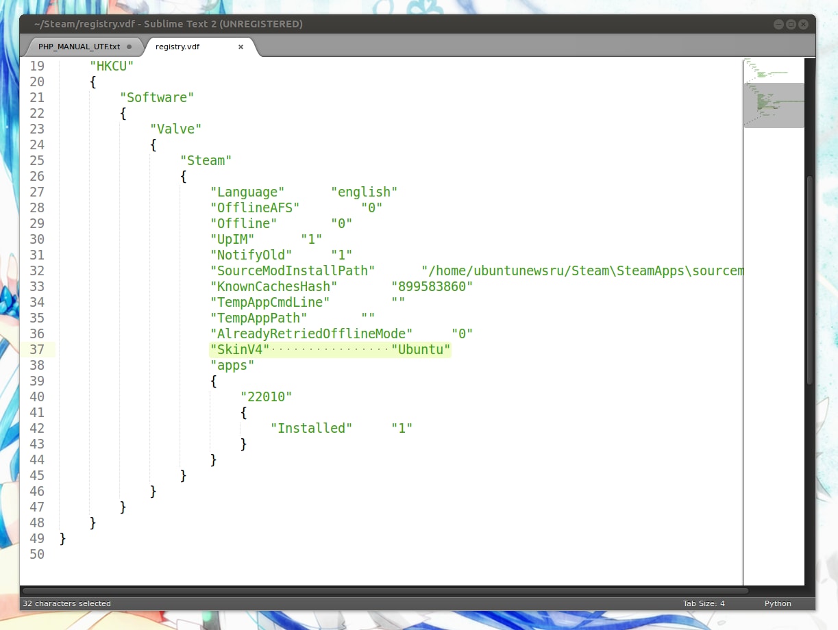Open the Tab Size: 4 indentation menu
Viewport: 838px width, 630px height.
tap(704, 603)
